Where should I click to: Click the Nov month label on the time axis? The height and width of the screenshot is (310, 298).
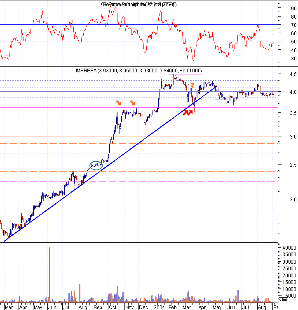coord(129,308)
